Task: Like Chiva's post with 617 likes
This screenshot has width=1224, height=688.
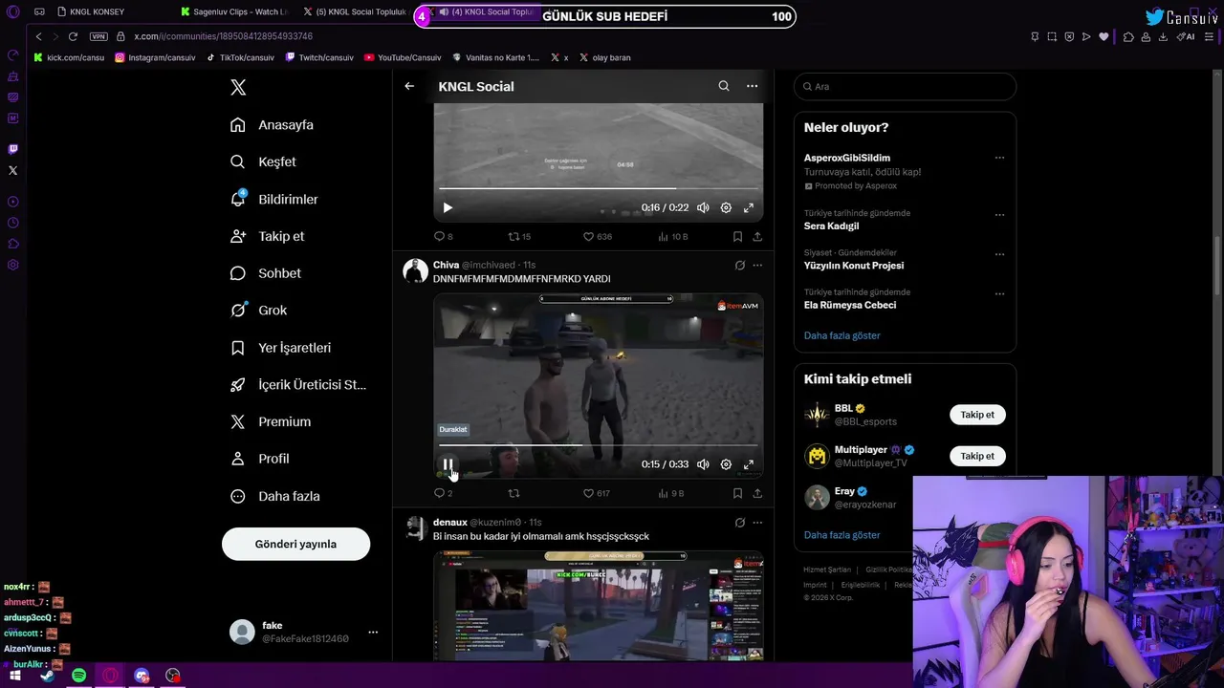Action: click(x=597, y=493)
